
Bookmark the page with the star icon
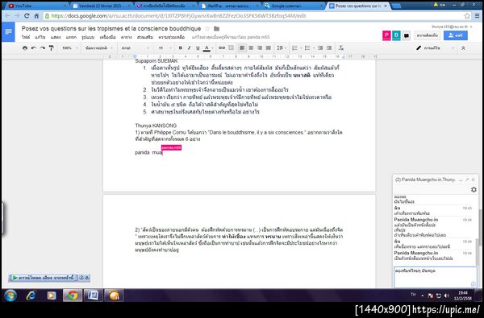click(467, 16)
